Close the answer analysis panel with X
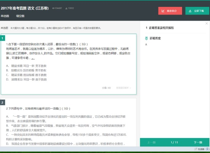 (x=207, y=23)
